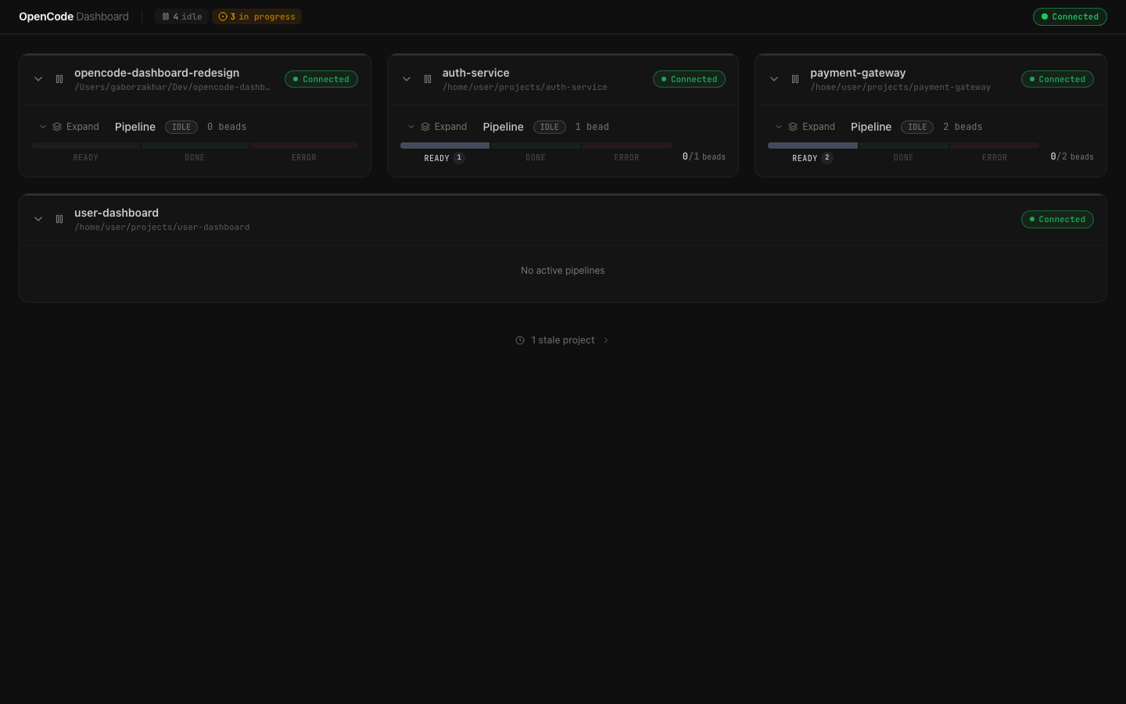Viewport: 1126px width, 704px height.
Task: Collapse the auth-service project card
Action: coord(407,79)
